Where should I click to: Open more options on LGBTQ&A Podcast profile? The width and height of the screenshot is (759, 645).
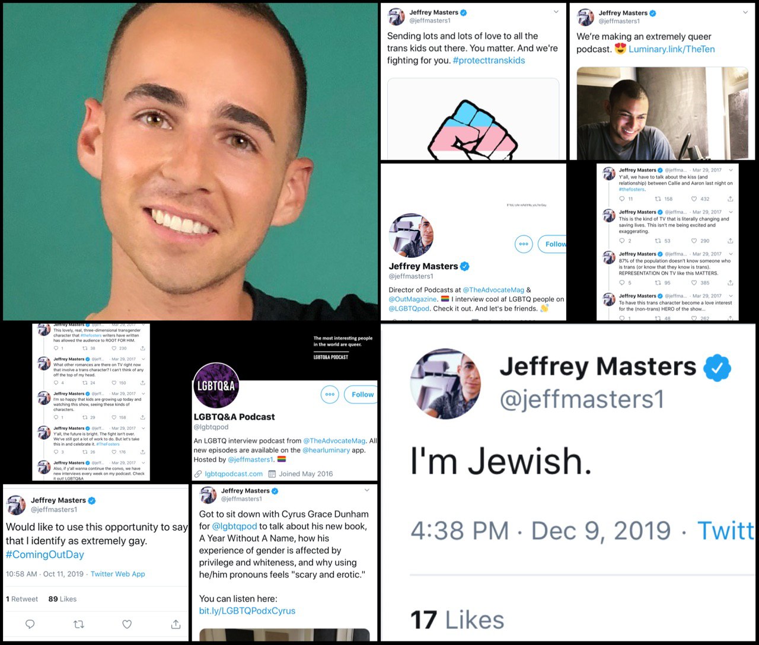[330, 394]
